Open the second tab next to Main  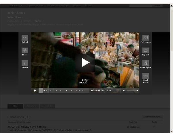(31, 106)
